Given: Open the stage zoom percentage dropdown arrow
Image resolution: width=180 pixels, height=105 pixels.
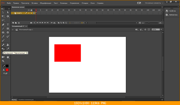Looking at the screenshot, I should [161, 30].
